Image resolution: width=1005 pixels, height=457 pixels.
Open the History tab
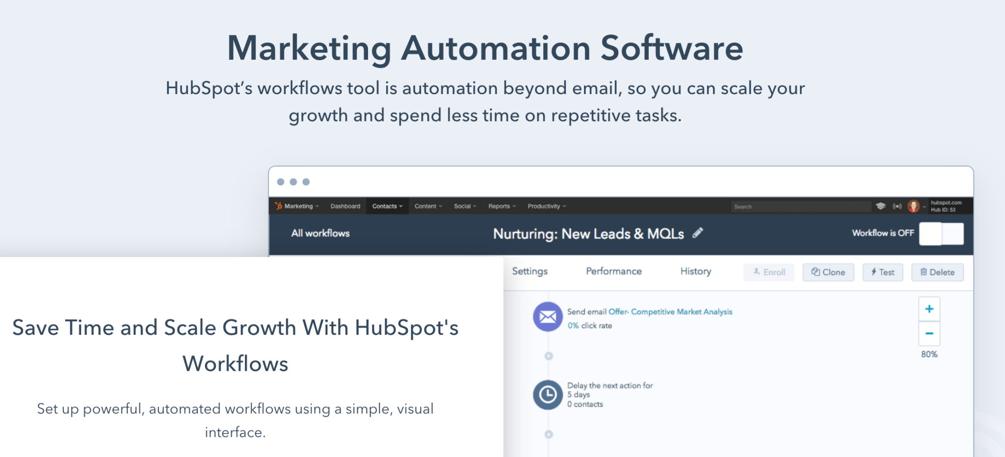click(695, 271)
